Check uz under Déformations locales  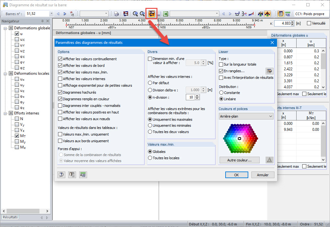tap(17, 90)
